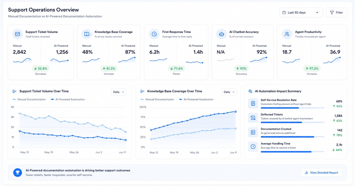The image size is (355, 186).
Task: Toggle AI-Powered Automation legend in the ticket volume chart
Action: click(x=68, y=99)
